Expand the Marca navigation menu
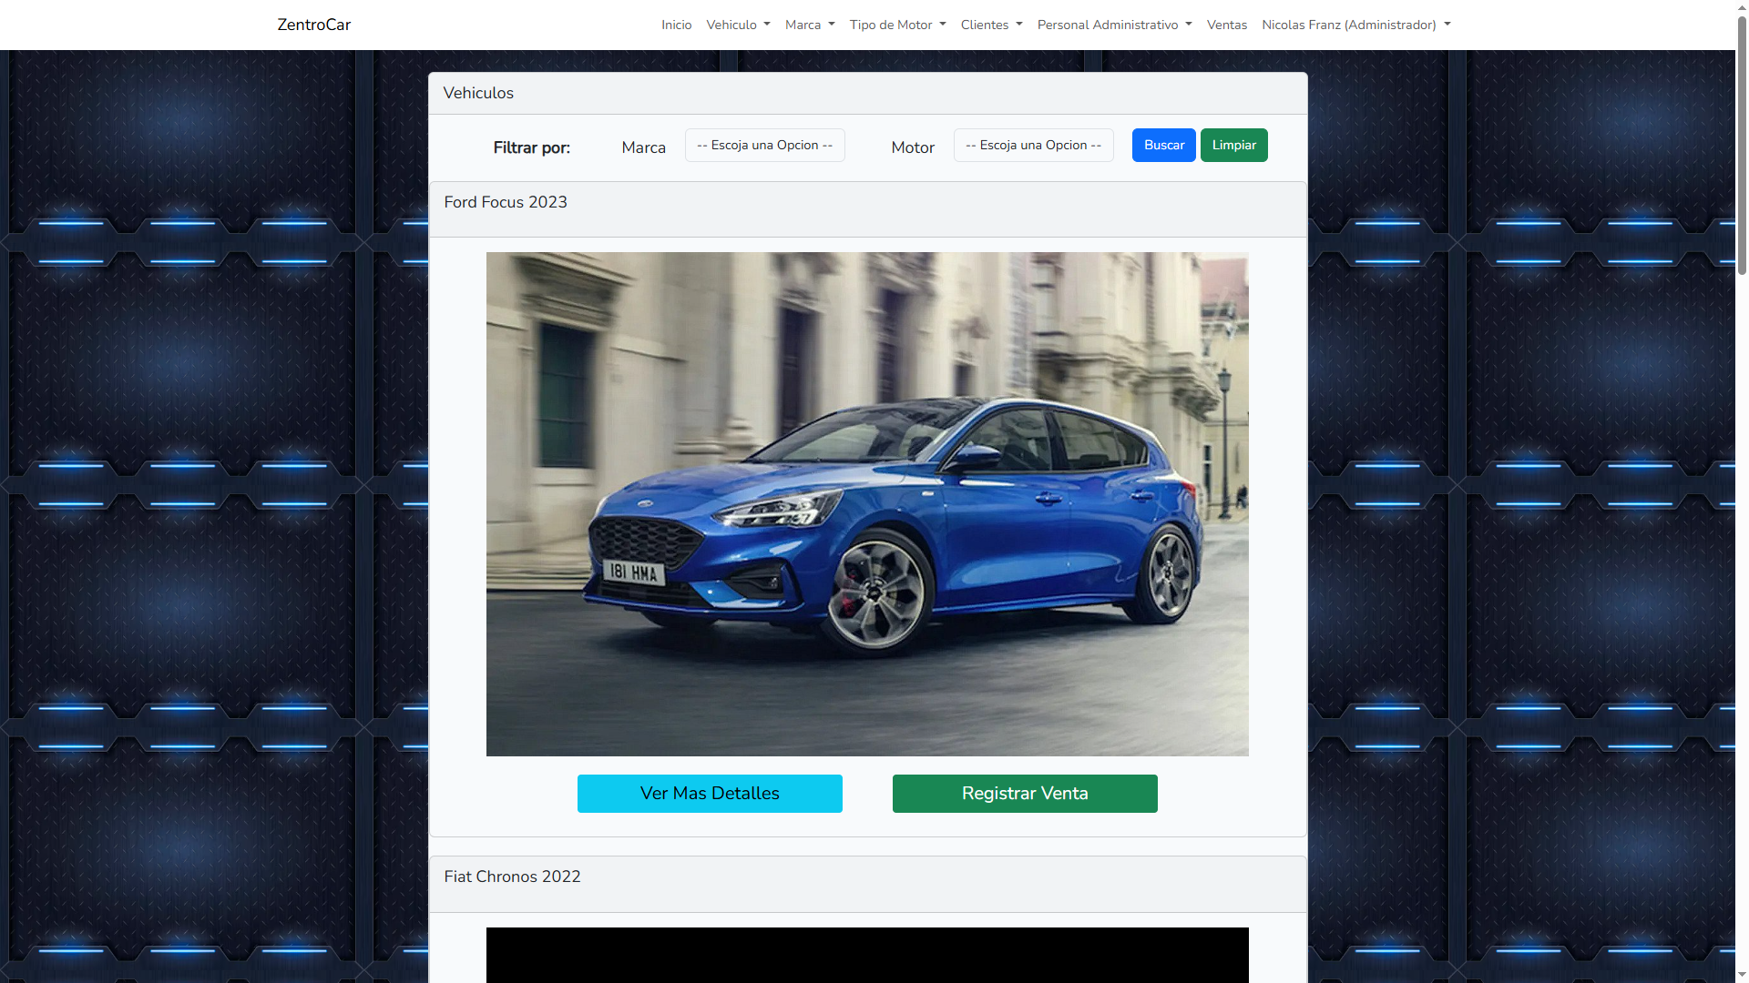 click(809, 25)
